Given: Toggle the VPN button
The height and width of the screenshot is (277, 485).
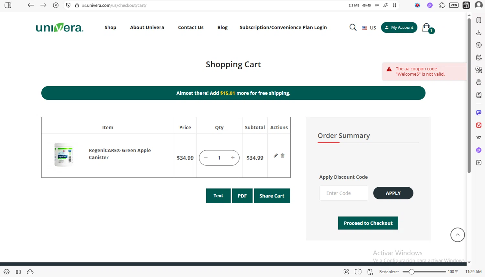Looking at the screenshot, I should 454,5.
